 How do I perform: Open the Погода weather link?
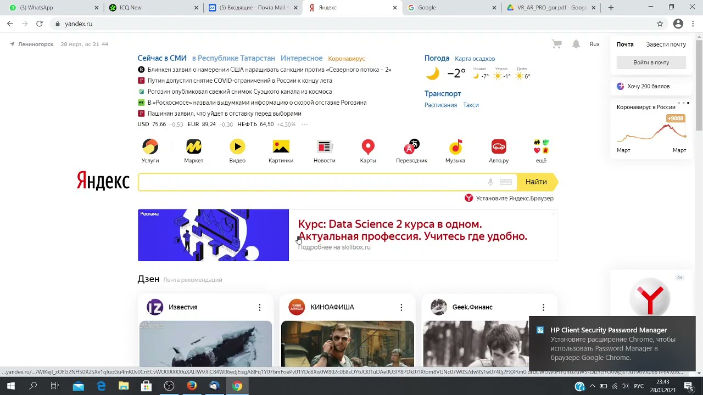point(437,58)
